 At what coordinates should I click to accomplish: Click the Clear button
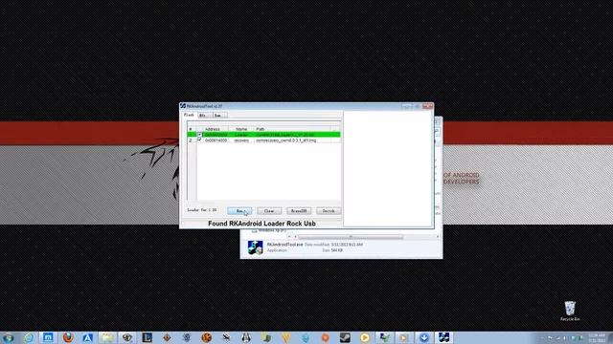(269, 211)
